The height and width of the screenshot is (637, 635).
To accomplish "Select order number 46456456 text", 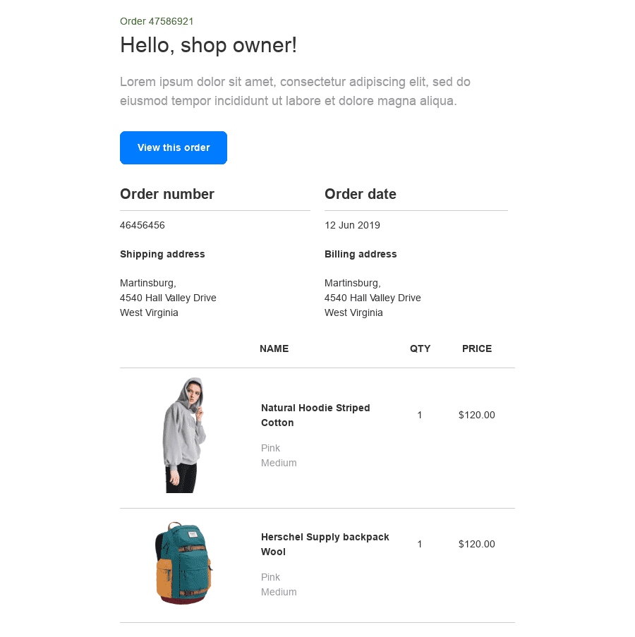I will pyautogui.click(x=143, y=226).
